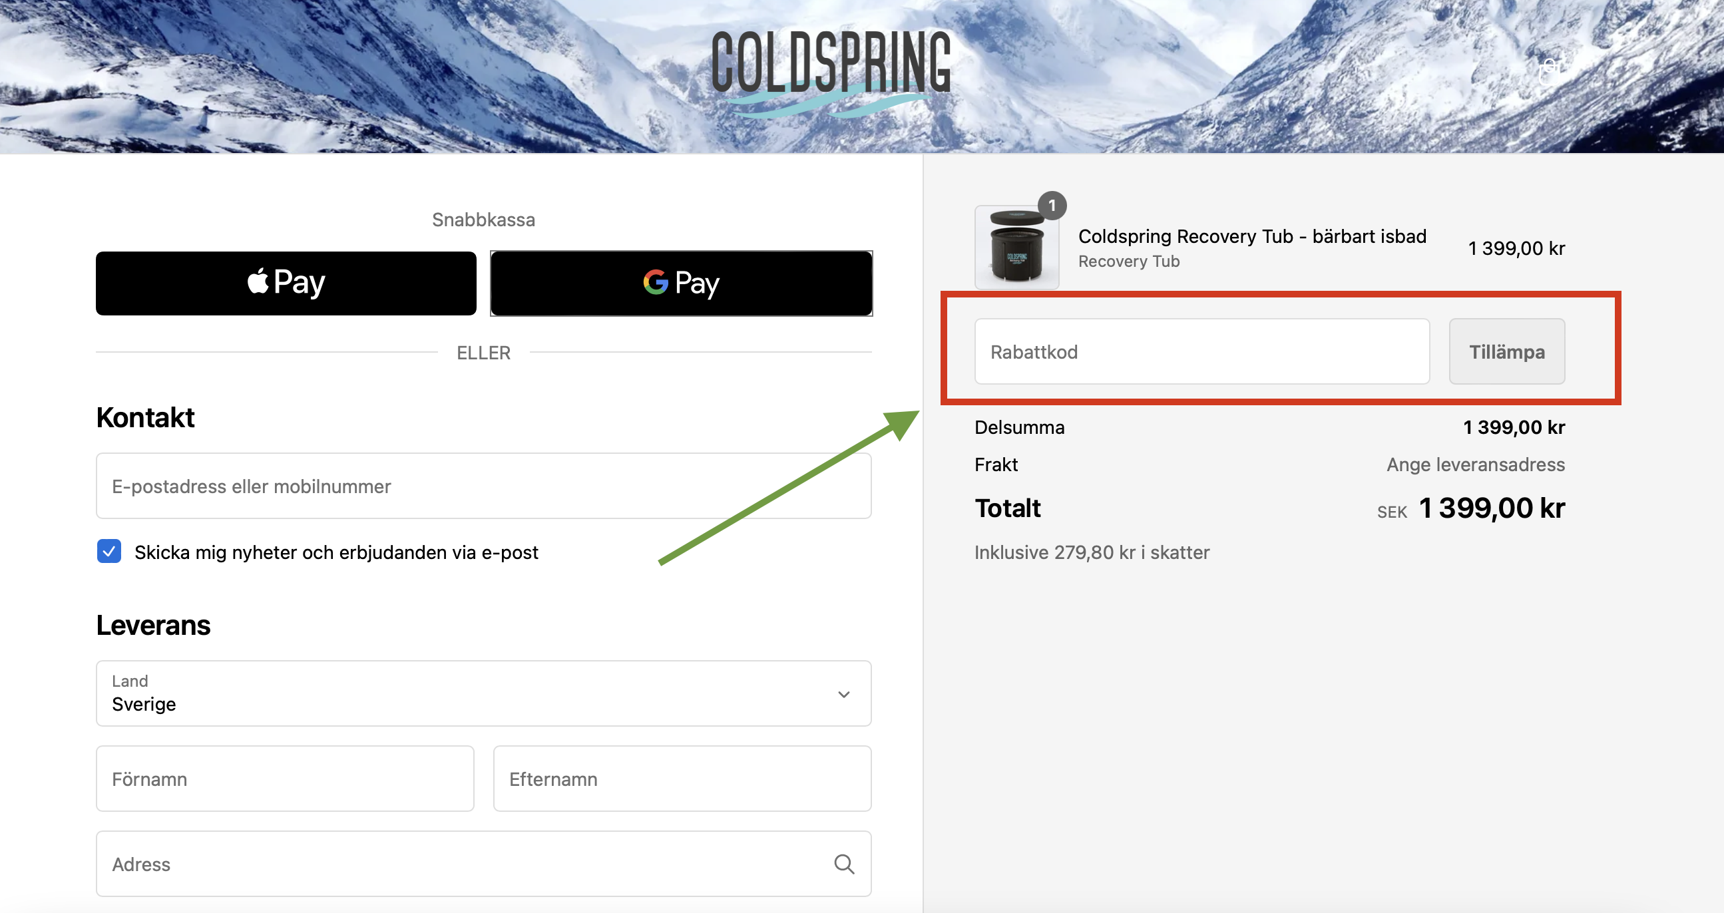This screenshot has width=1724, height=913.
Task: Click the Adress input field
Action: pos(483,864)
